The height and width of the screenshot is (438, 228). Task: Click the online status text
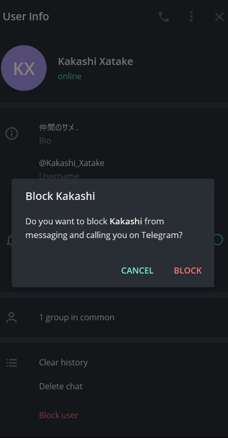pos(70,76)
